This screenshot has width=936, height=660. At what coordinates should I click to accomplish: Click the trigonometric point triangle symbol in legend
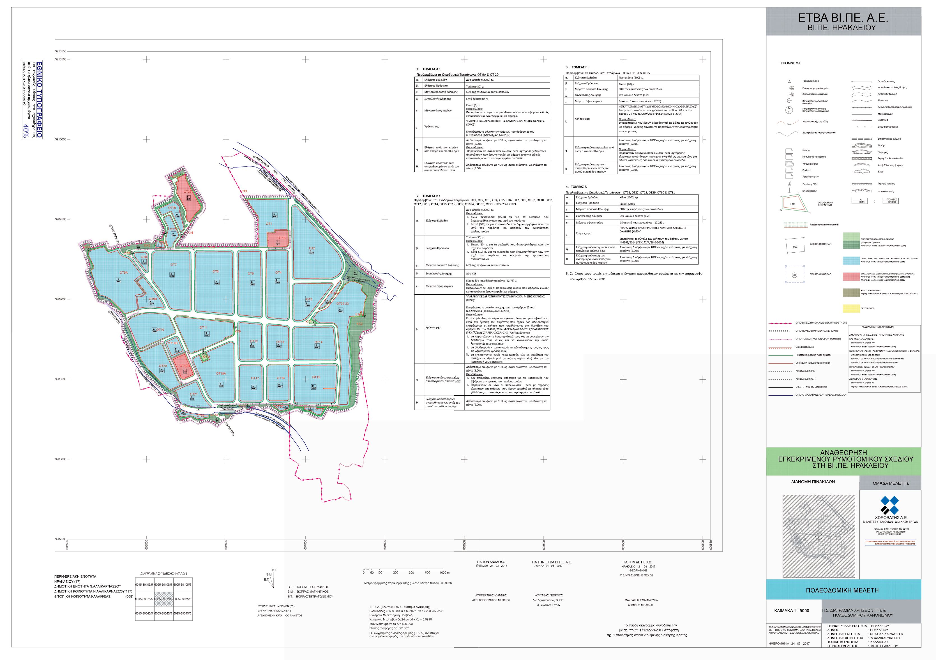pos(789,82)
